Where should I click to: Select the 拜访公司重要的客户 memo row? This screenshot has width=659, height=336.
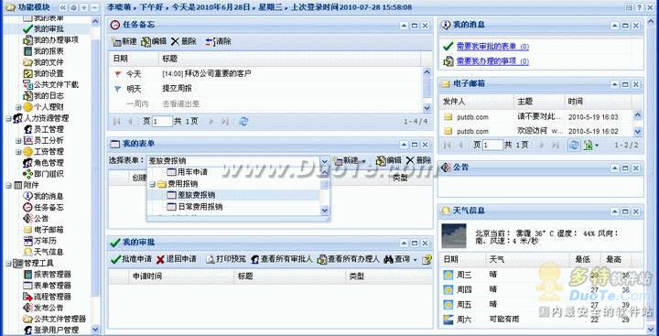[x=265, y=74]
